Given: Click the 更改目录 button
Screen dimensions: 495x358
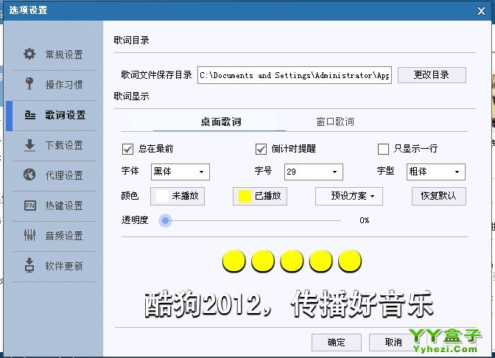Looking at the screenshot, I should pos(432,75).
